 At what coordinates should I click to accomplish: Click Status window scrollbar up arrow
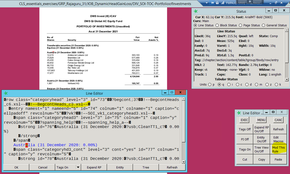[287, 30]
